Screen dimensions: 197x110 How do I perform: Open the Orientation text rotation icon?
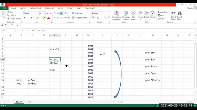pos(66,13)
